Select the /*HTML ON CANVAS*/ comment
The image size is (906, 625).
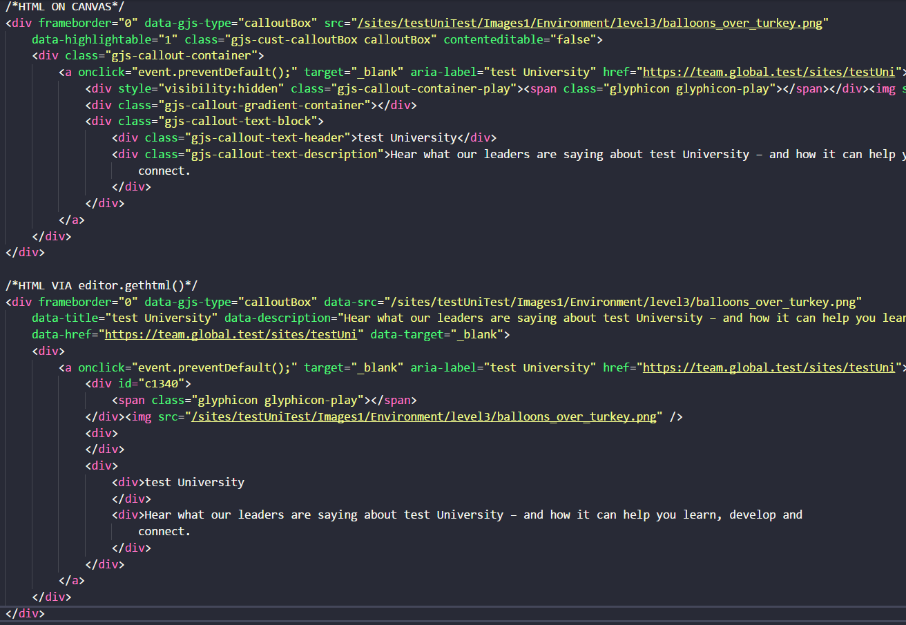pos(62,6)
